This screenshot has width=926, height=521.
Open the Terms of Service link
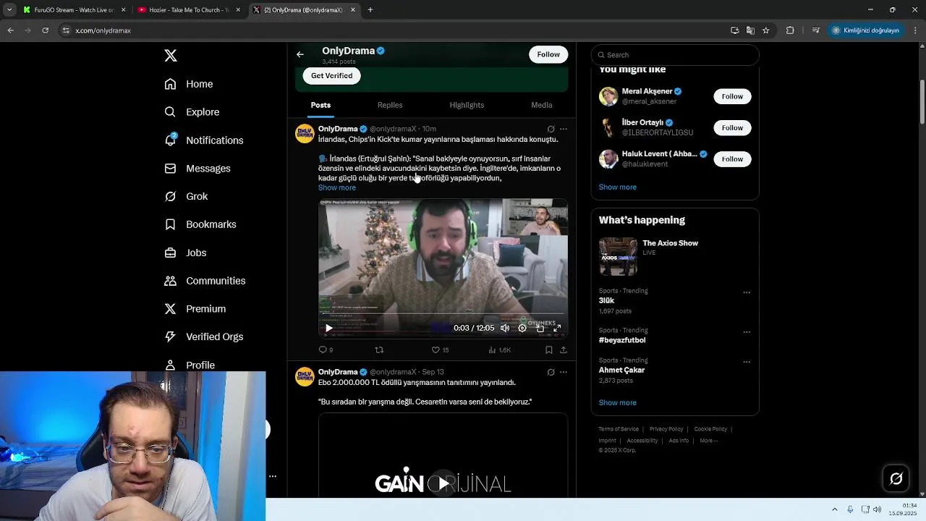pos(619,429)
